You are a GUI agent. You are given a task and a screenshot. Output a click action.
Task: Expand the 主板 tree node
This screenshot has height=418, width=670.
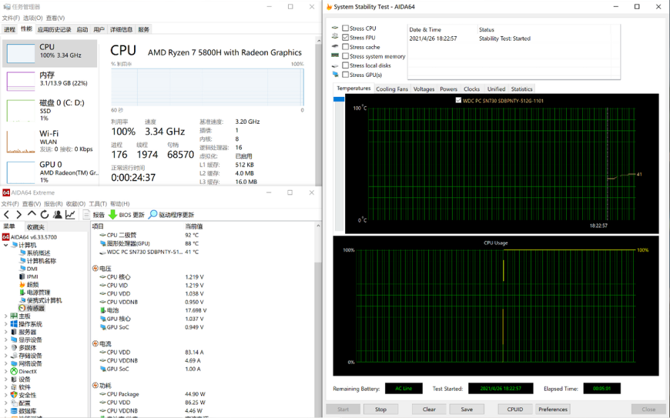pyautogui.click(x=5, y=316)
